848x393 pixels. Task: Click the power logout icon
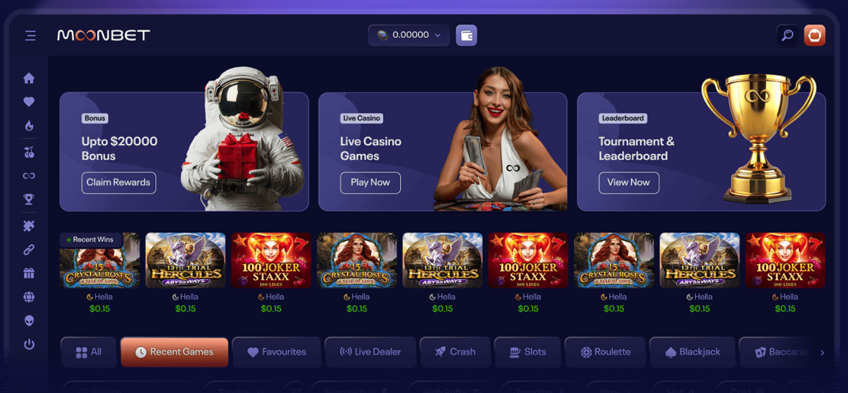pyautogui.click(x=29, y=344)
